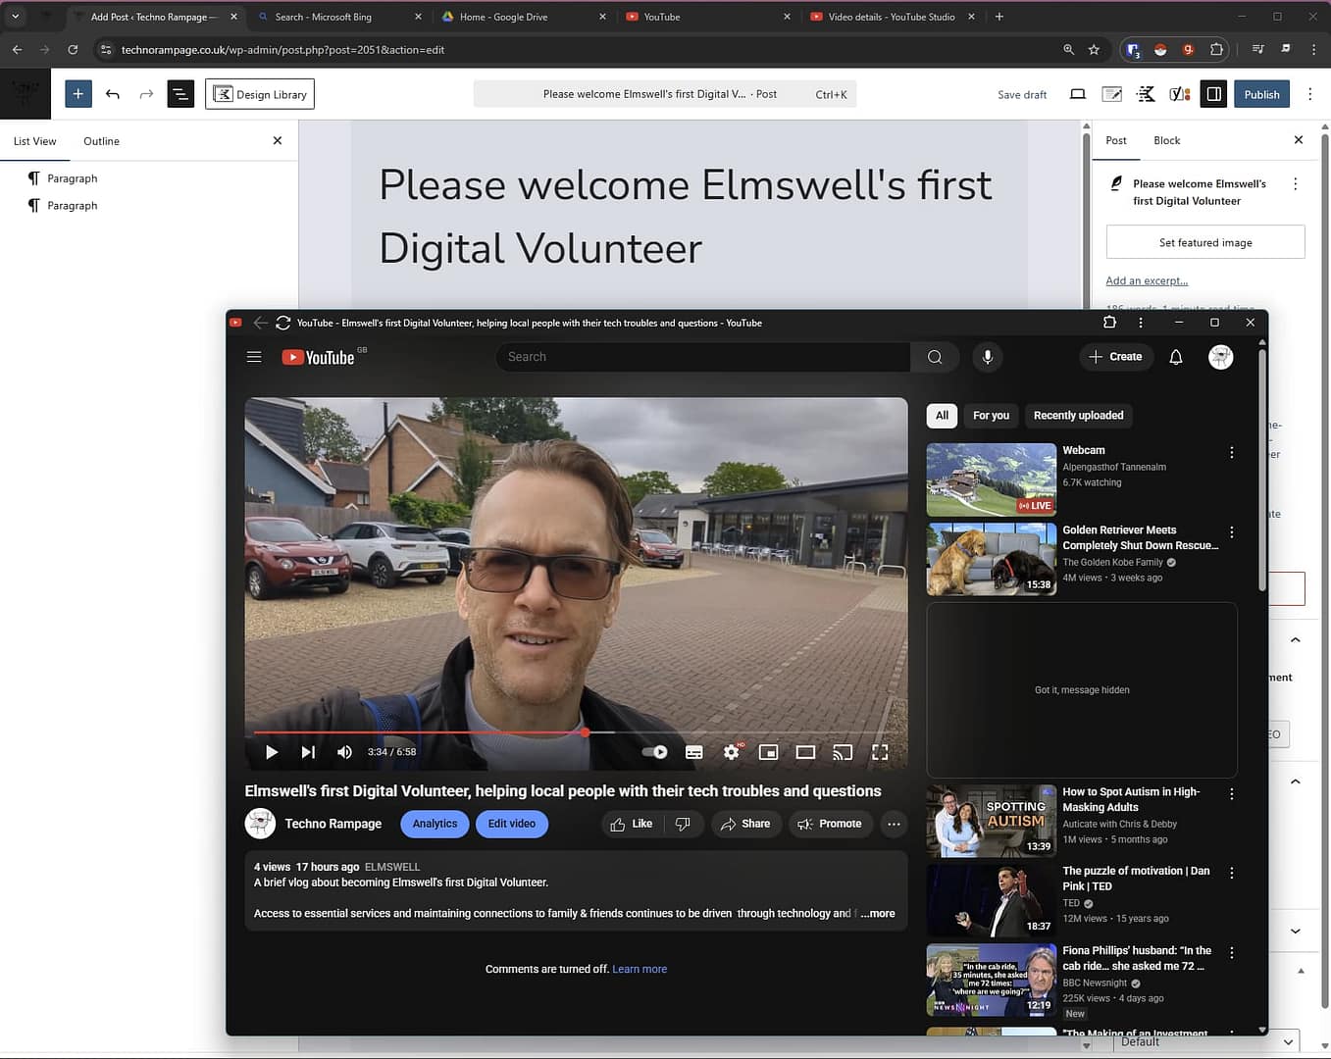Switch to the Block settings tab
The image size is (1331, 1059).
click(x=1166, y=140)
